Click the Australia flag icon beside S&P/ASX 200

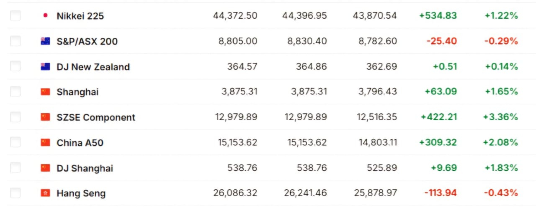pos(45,41)
